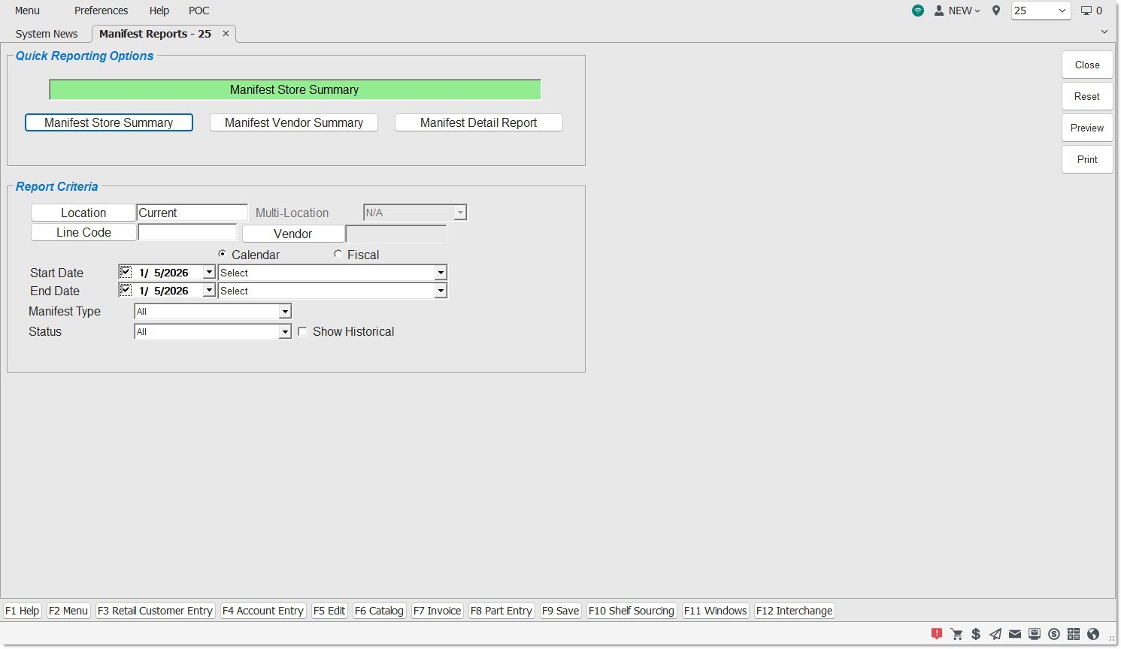Click the Line Code input field

pos(187,233)
